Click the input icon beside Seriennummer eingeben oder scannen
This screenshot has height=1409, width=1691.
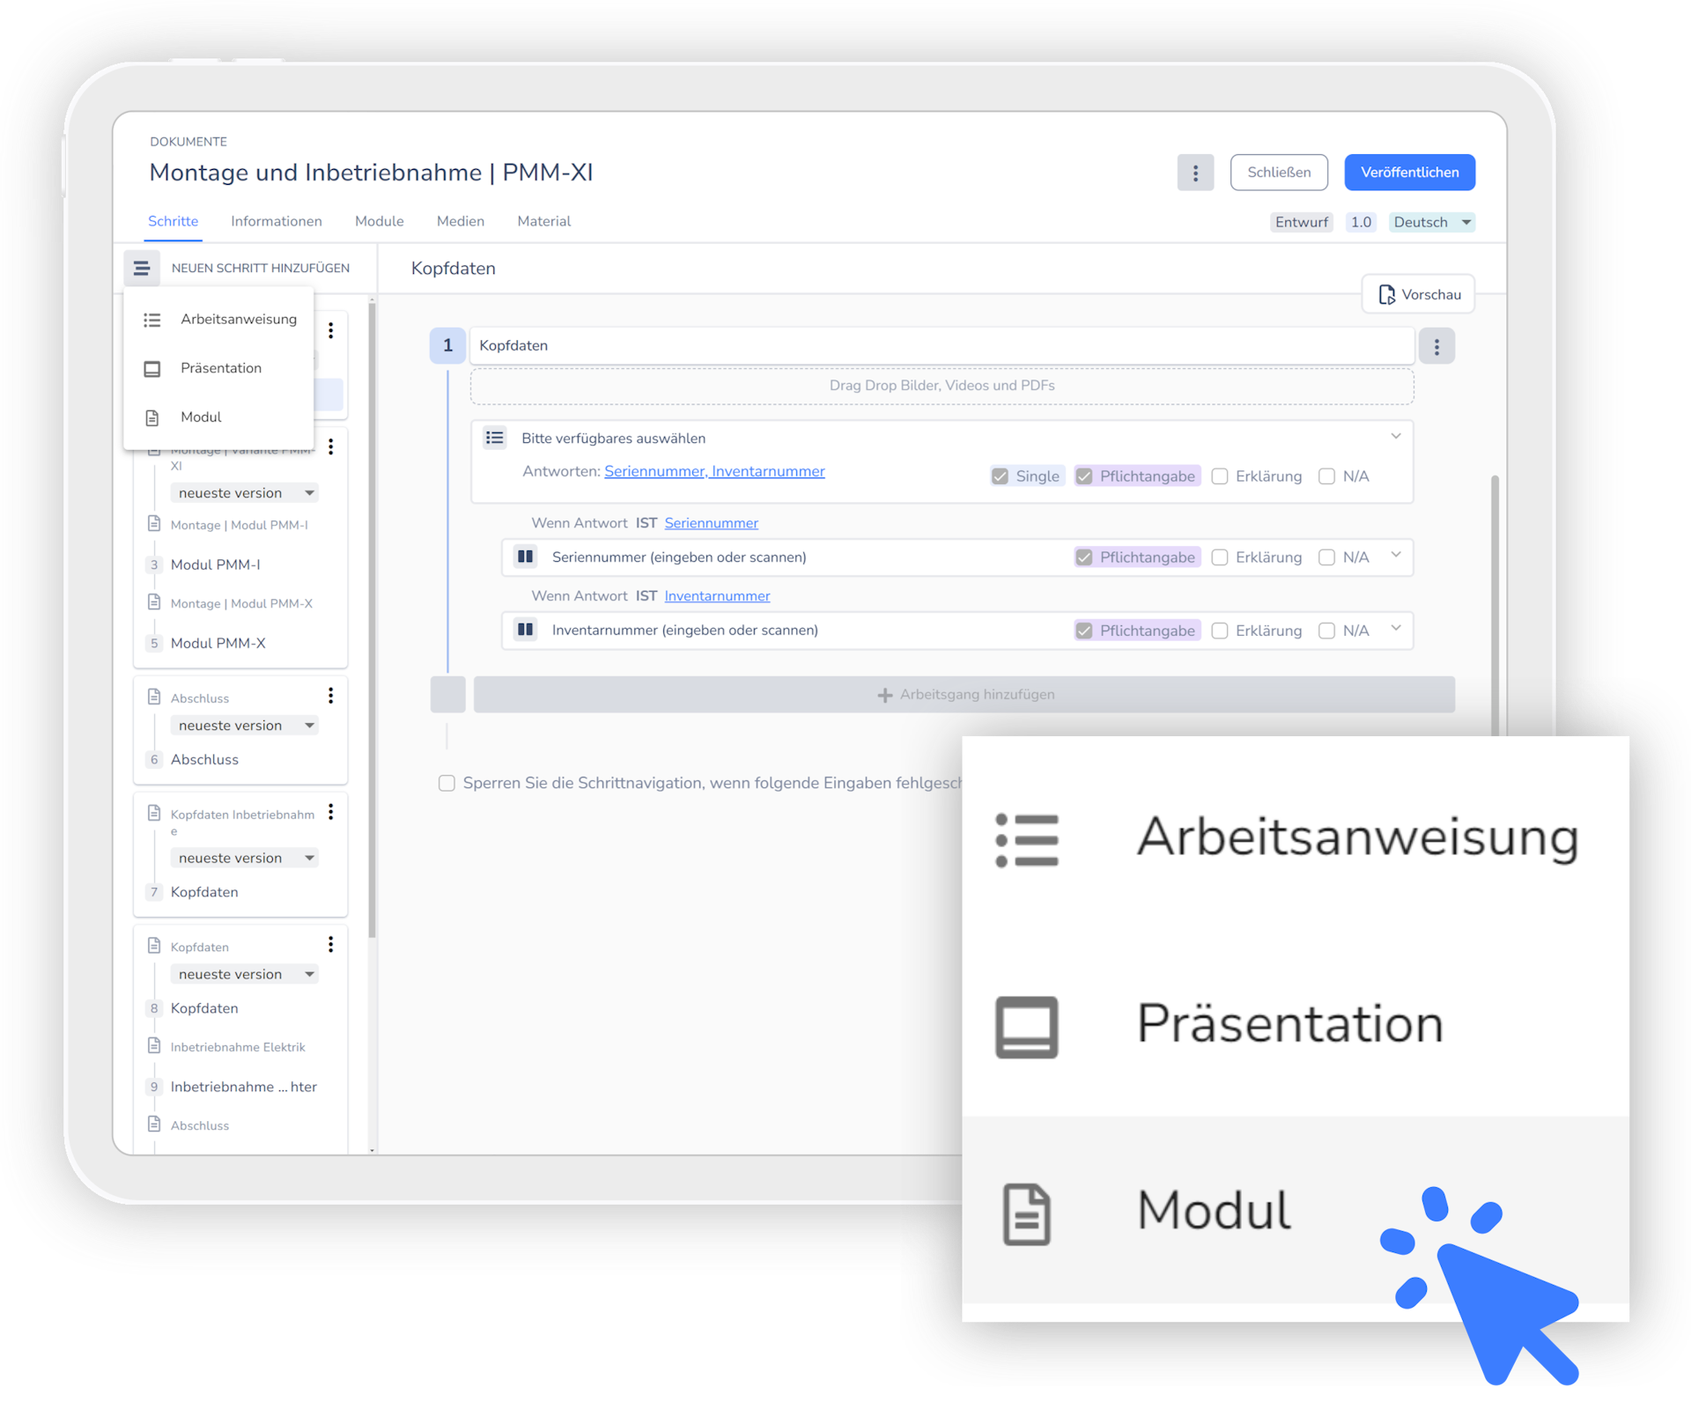tap(526, 557)
